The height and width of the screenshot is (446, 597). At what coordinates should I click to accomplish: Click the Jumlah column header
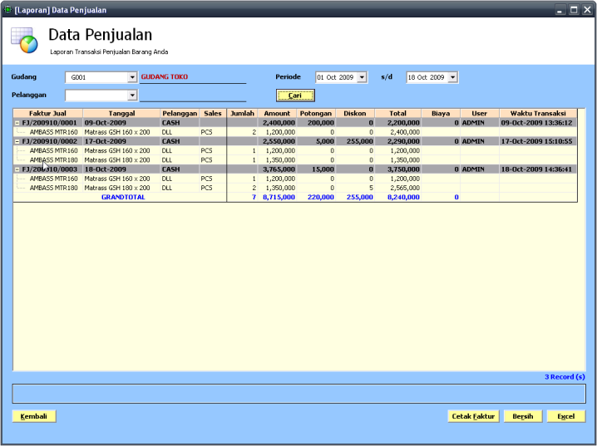click(x=242, y=113)
